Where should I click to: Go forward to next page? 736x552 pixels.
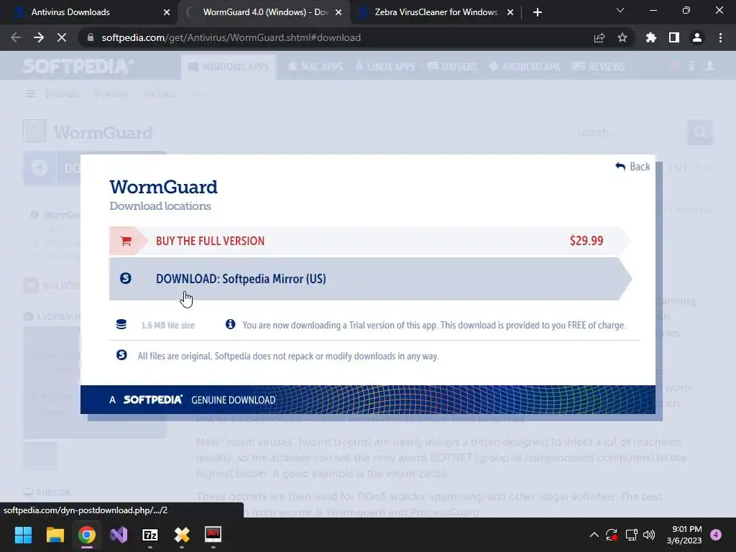tap(39, 37)
